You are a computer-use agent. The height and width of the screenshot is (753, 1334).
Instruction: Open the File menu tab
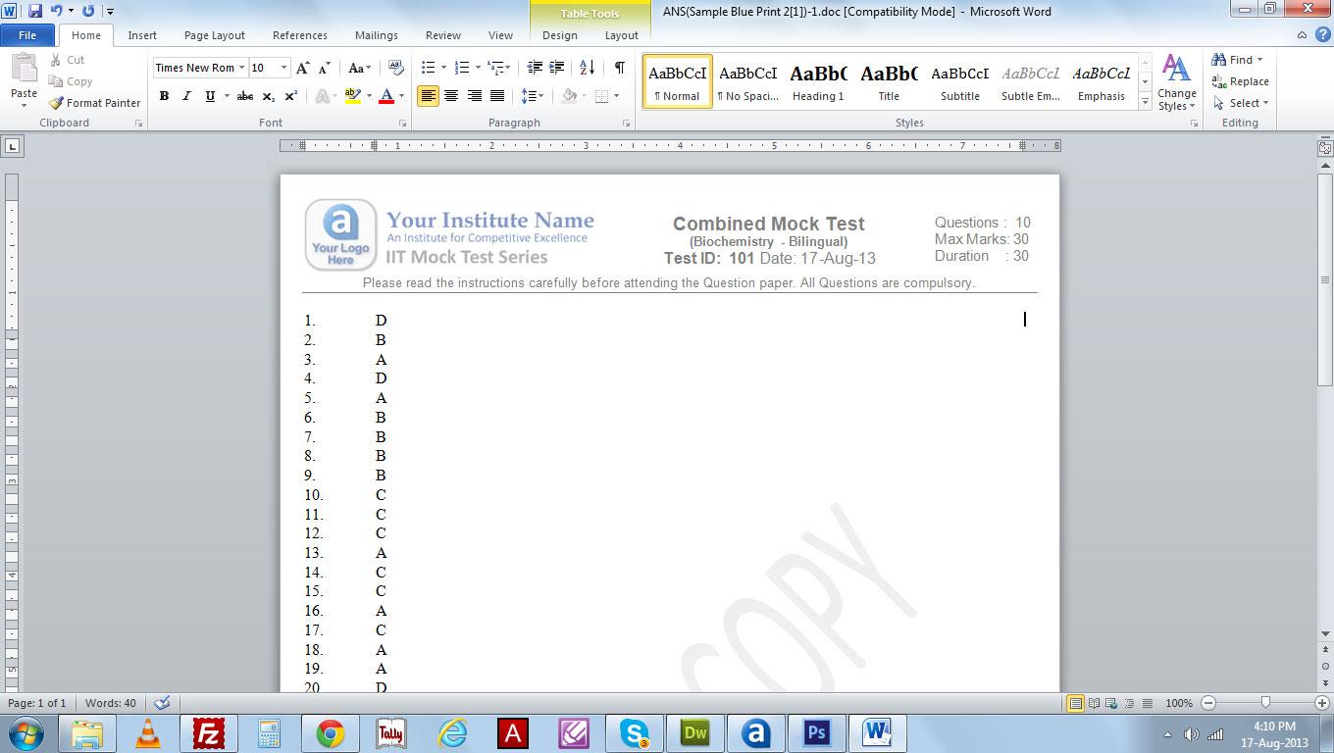27,35
